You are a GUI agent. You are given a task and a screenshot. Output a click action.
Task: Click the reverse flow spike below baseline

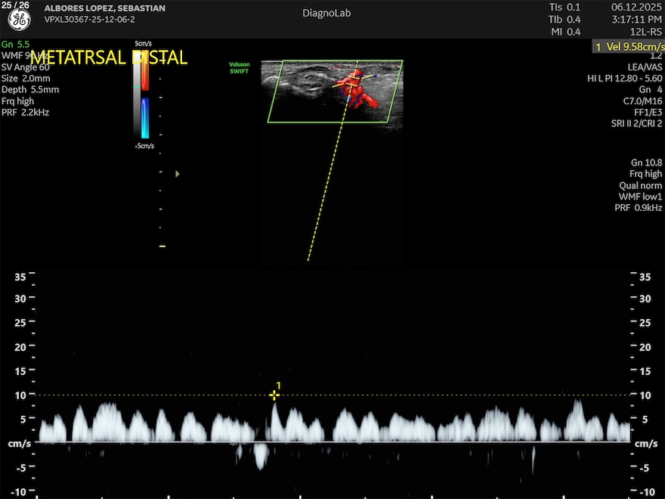[x=261, y=457]
